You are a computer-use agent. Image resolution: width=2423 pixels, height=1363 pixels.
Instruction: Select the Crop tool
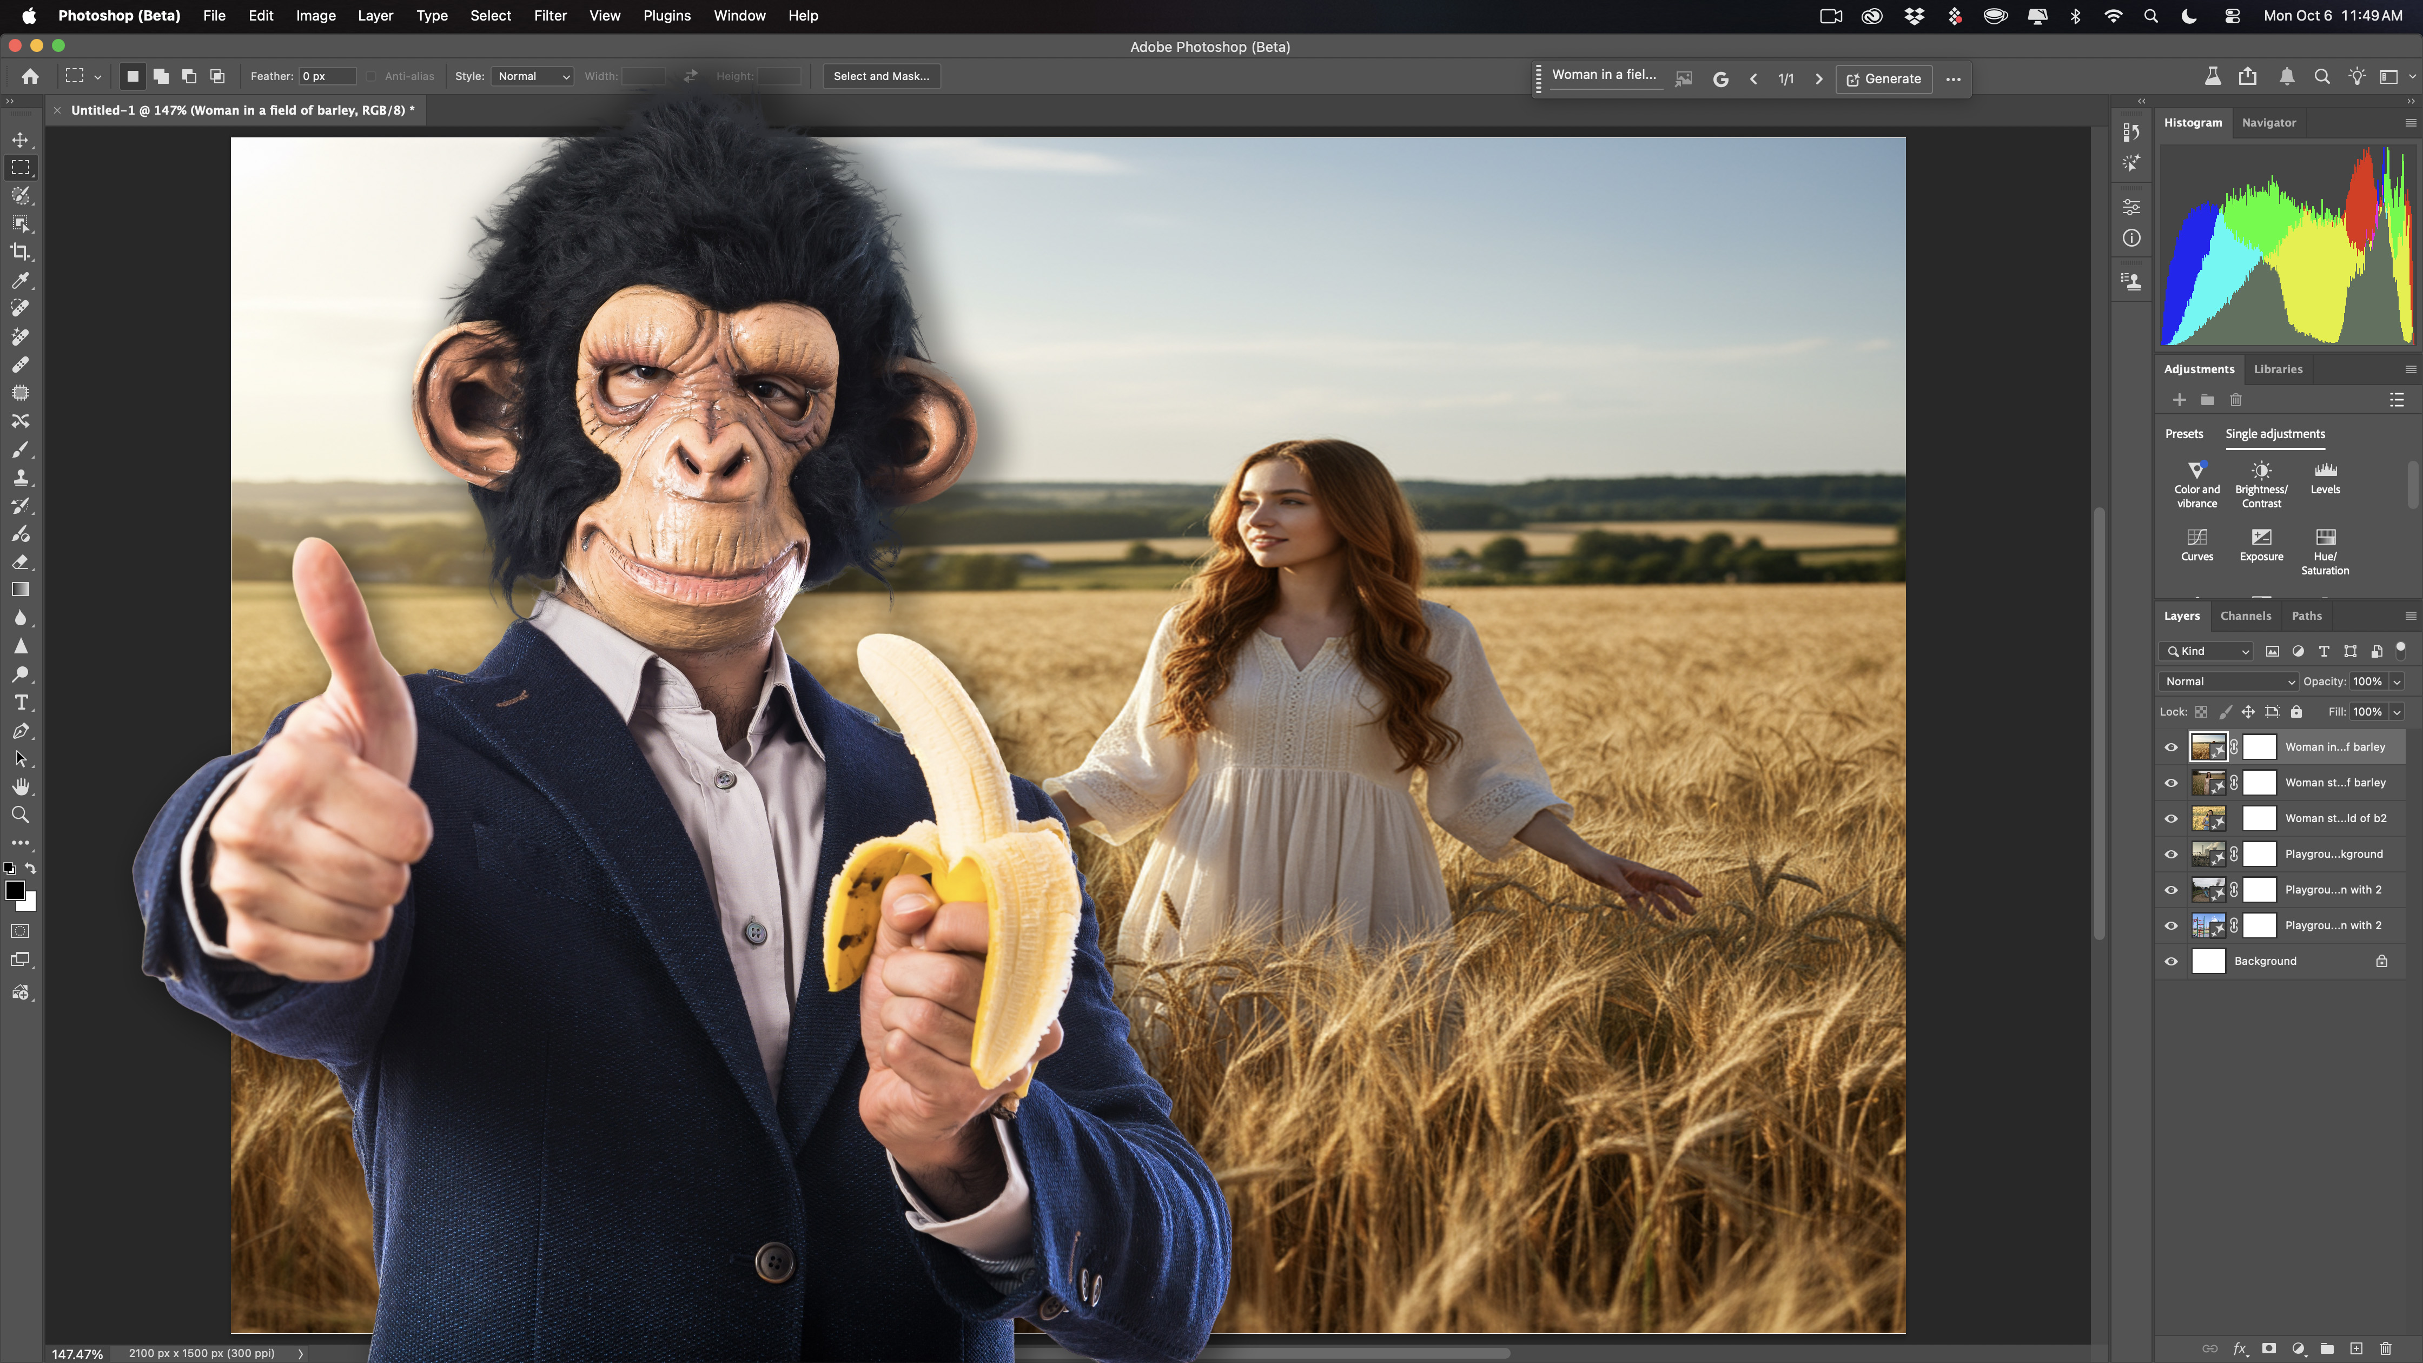21,252
